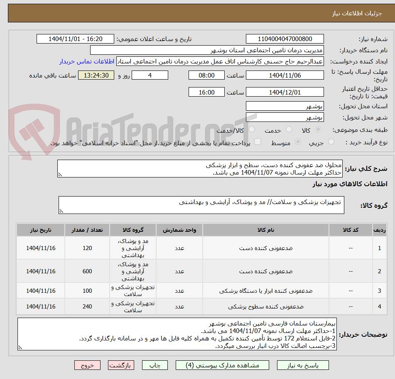Click the چاپ print button
This screenshot has width=395, height=379.
tap(155, 365)
